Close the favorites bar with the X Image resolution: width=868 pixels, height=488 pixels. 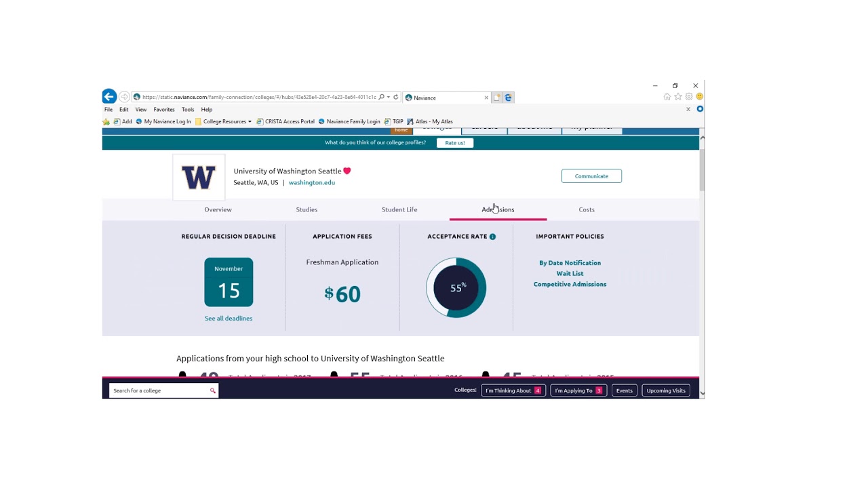click(x=688, y=109)
